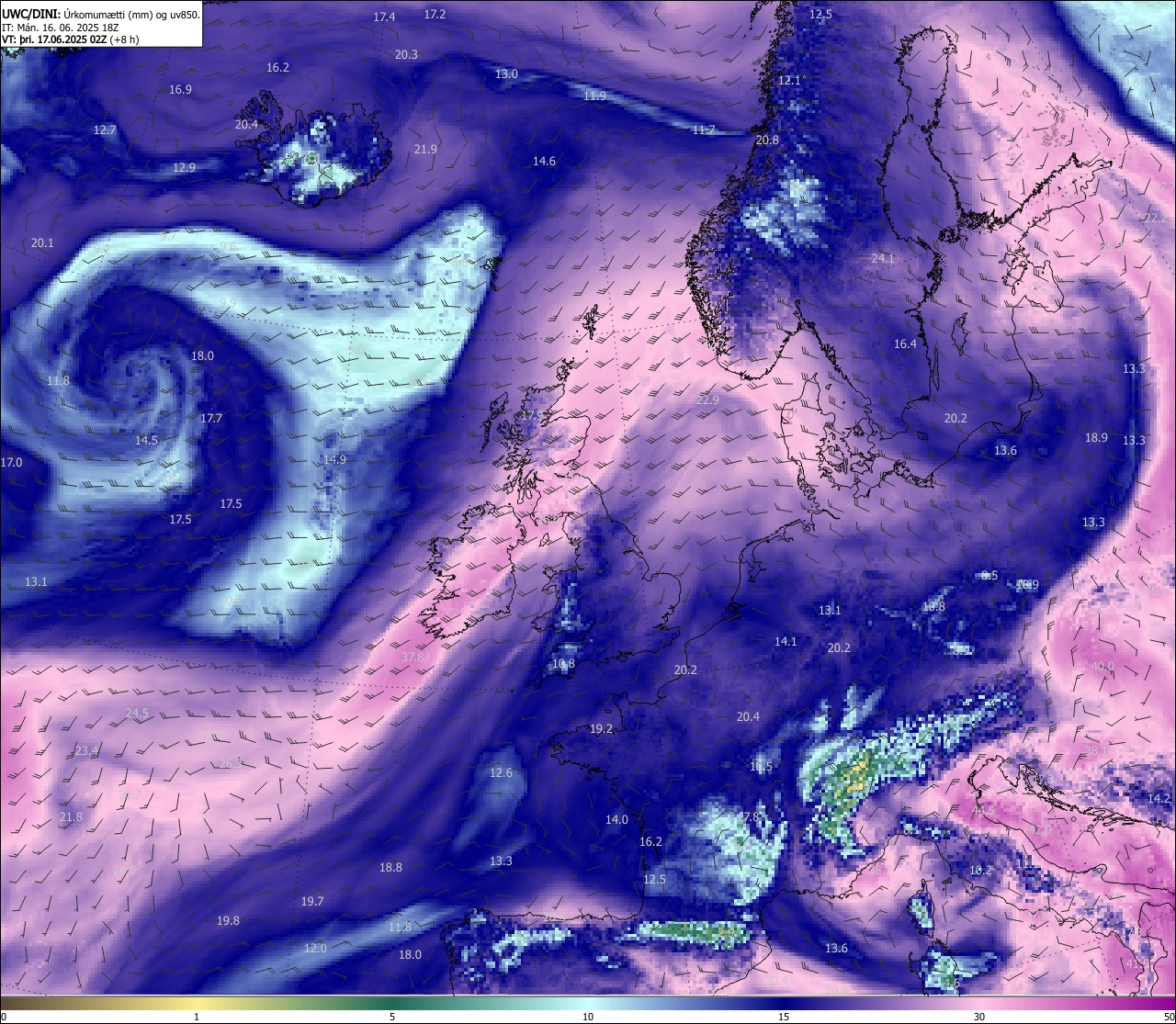This screenshot has height=1024, width=1176.
Task: Click the '17.7' value in the cyclone
Action: [211, 419]
